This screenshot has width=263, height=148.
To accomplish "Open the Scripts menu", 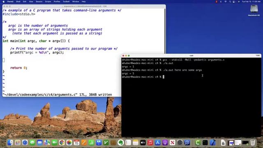I will point(48,2).
